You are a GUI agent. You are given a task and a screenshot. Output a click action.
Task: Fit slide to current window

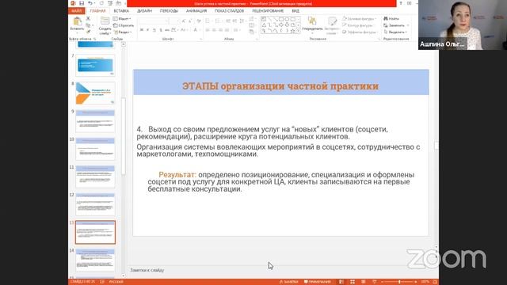435,282
